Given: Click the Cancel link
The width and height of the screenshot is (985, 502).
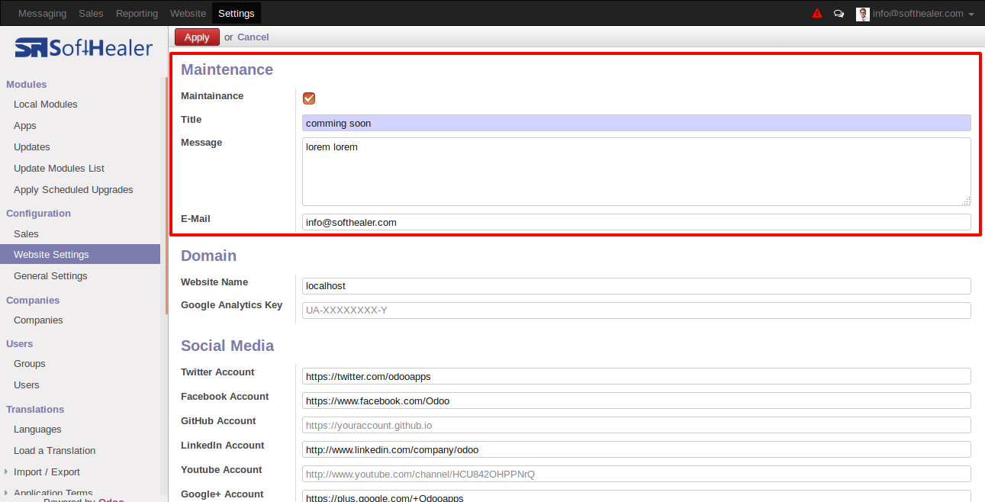Looking at the screenshot, I should click(x=253, y=37).
